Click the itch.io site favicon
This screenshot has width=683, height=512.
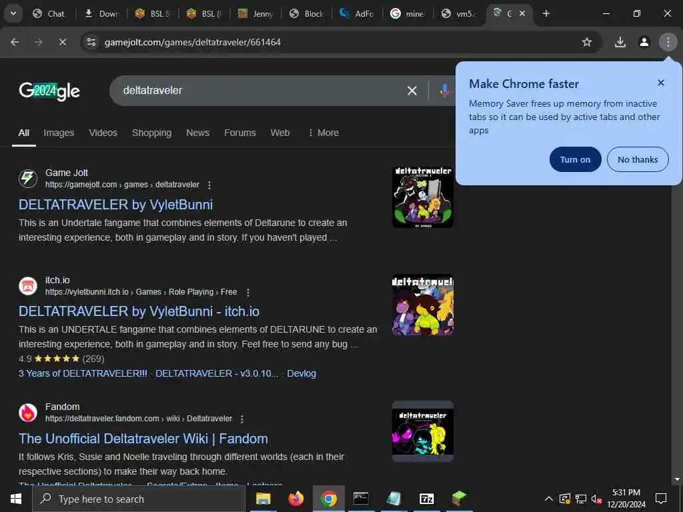tap(28, 286)
